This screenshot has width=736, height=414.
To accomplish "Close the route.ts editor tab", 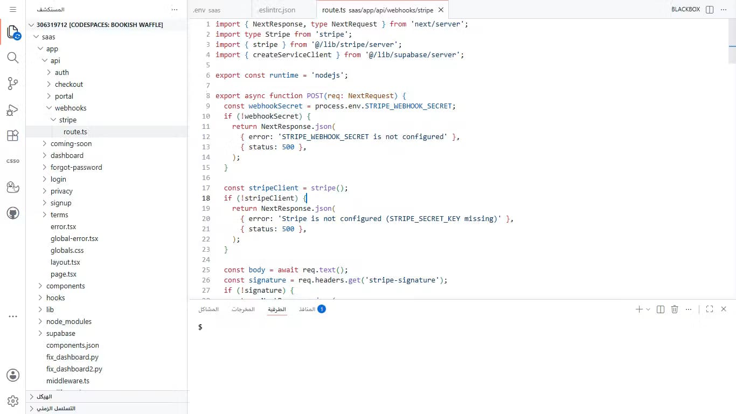I will pos(441,10).
